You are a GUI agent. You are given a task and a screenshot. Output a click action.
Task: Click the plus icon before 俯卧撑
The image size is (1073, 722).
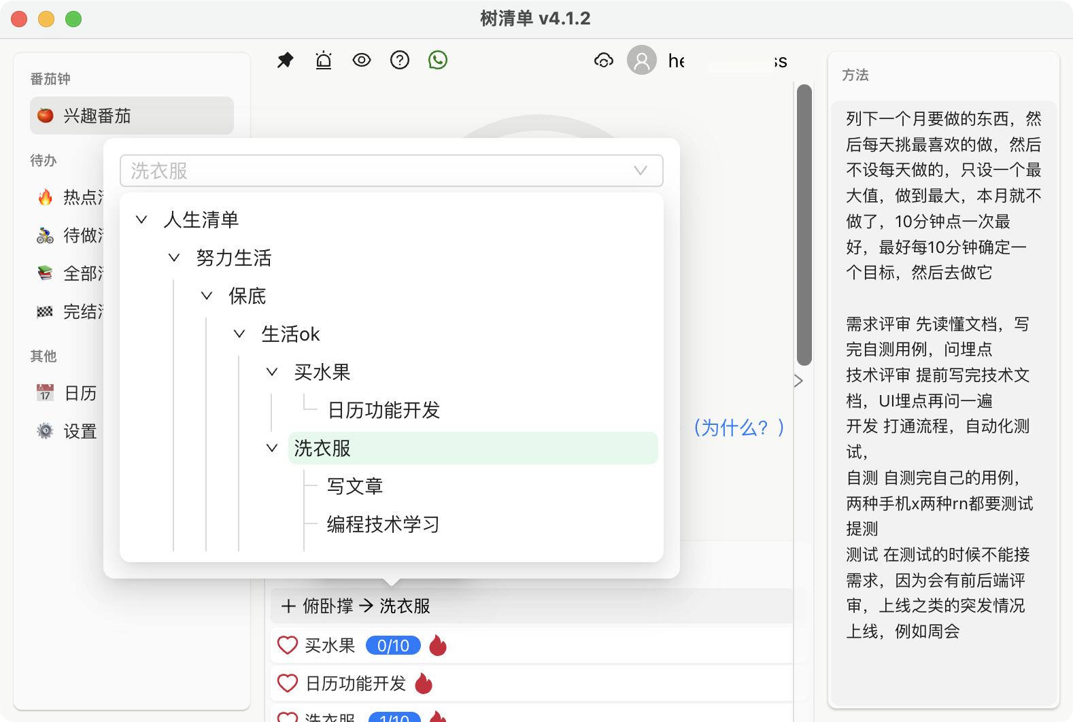tap(288, 606)
